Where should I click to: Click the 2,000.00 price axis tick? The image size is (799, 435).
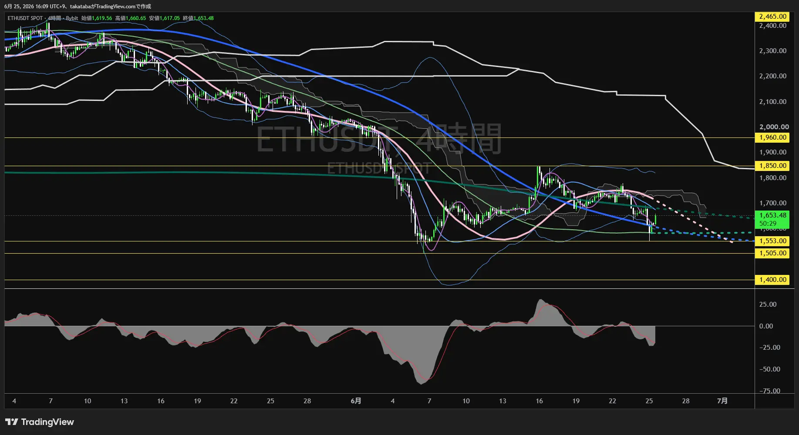(774, 127)
